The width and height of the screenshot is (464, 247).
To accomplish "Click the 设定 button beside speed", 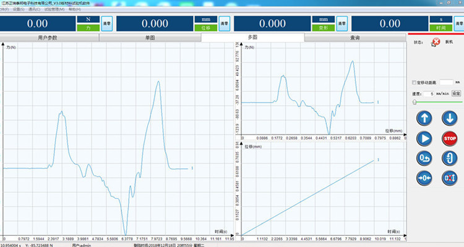I will coord(456,93).
